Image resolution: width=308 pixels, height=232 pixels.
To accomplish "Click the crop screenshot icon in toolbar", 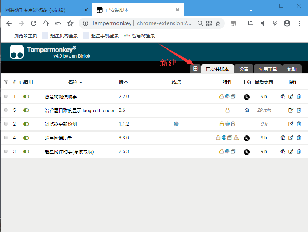I will 250,23.
